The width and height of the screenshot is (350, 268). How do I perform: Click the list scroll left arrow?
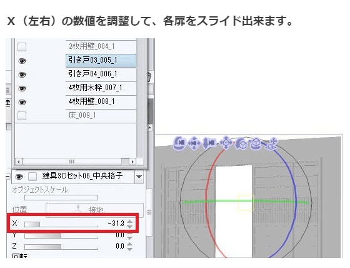(19, 162)
